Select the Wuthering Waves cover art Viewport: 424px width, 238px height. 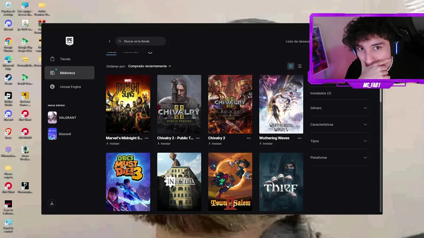pyautogui.click(x=281, y=104)
